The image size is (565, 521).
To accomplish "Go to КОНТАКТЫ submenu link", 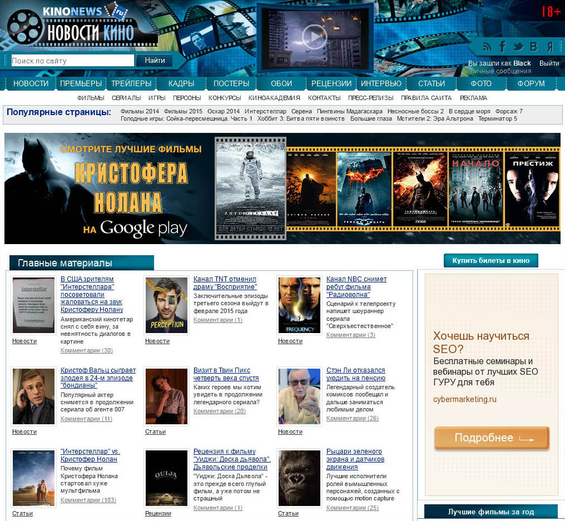I will point(324,98).
